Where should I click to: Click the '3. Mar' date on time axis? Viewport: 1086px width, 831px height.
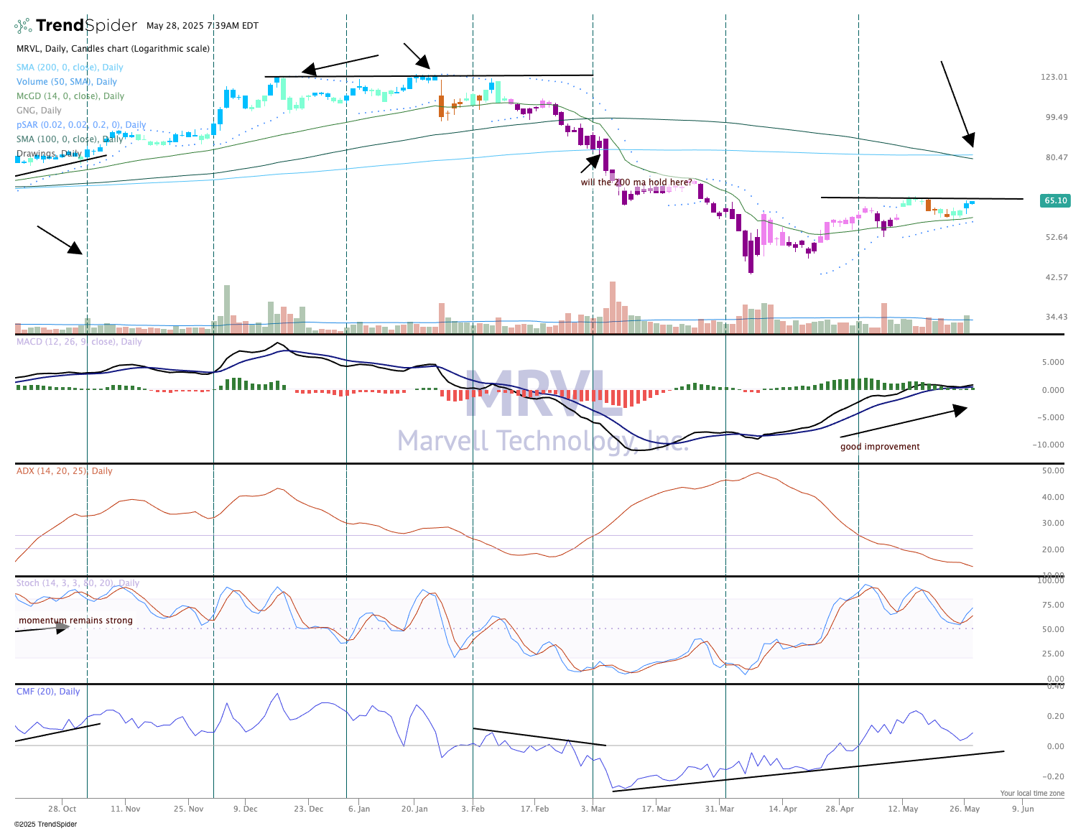[x=593, y=809]
